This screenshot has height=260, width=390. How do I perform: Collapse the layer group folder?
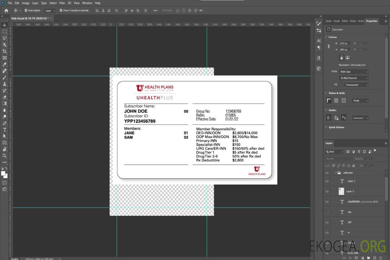pos(335,173)
